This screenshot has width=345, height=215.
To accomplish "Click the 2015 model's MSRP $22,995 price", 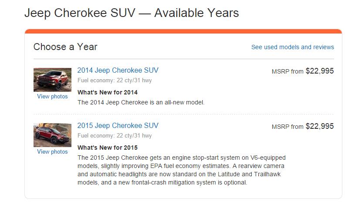I will pos(319,126).
